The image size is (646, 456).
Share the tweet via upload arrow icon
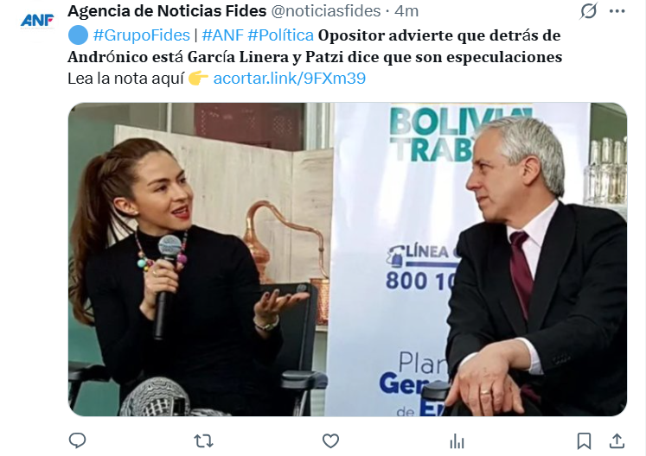pyautogui.click(x=617, y=441)
